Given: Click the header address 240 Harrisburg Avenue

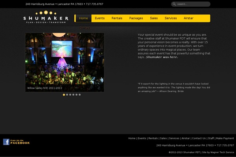Looking at the screenshot, I should point(40,4).
